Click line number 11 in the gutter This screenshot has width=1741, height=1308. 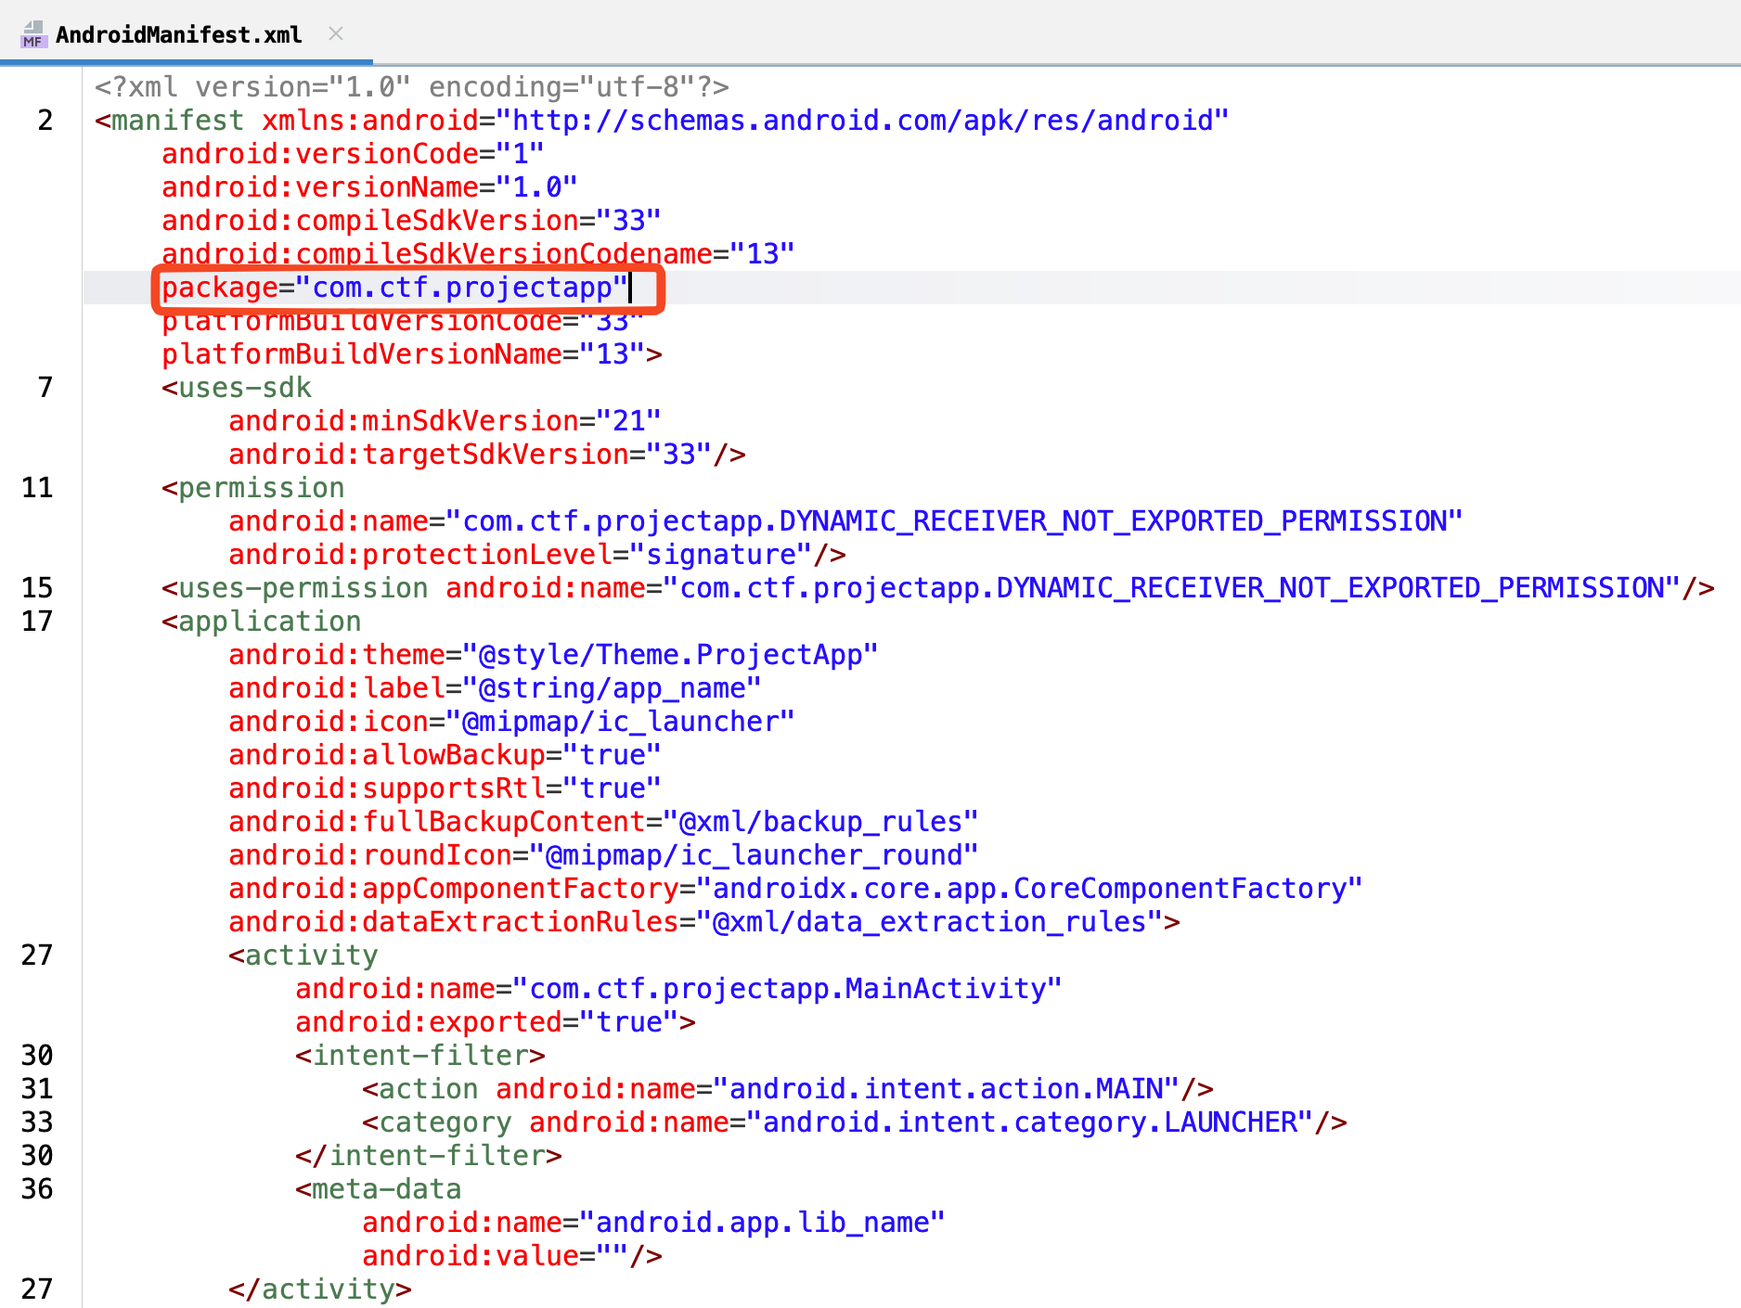(37, 488)
